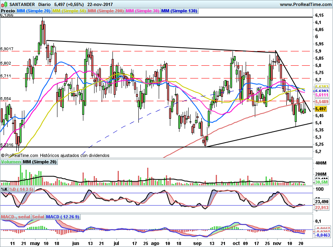Click the 5,711 level label
333x247 pixels.
click(x=6, y=76)
